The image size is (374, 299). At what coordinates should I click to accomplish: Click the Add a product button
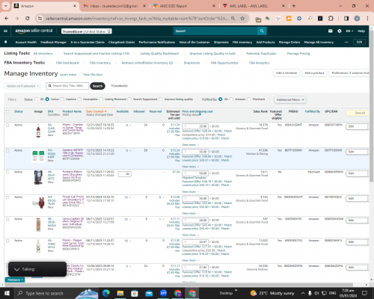pos(314,73)
